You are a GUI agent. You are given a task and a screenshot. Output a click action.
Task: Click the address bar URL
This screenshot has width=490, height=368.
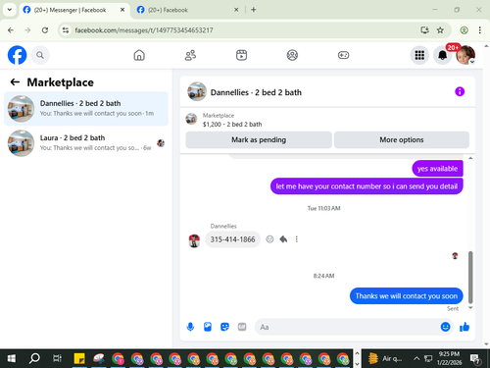point(144,30)
